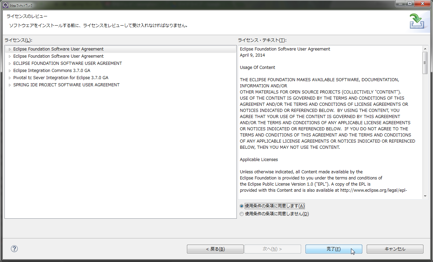Select the Pivotal tc Sever Integration license
The height and width of the screenshot is (262, 433).
(x=60, y=77)
